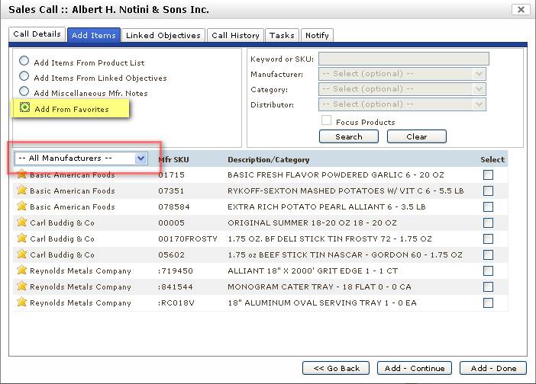
Task: Click star next to Carl Buddig 00005
Action: [x=21, y=222]
